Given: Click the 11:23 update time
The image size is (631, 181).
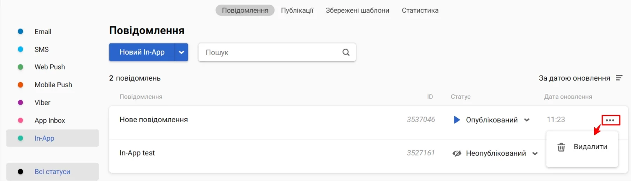Looking at the screenshot, I should tap(556, 120).
